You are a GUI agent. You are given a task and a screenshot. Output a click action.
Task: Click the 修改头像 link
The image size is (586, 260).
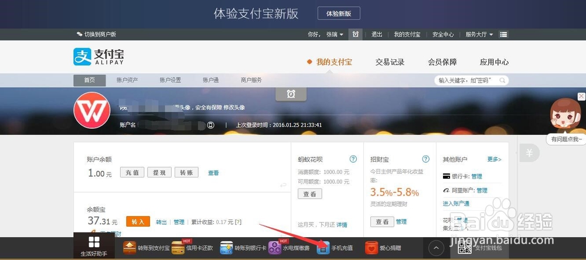point(234,108)
